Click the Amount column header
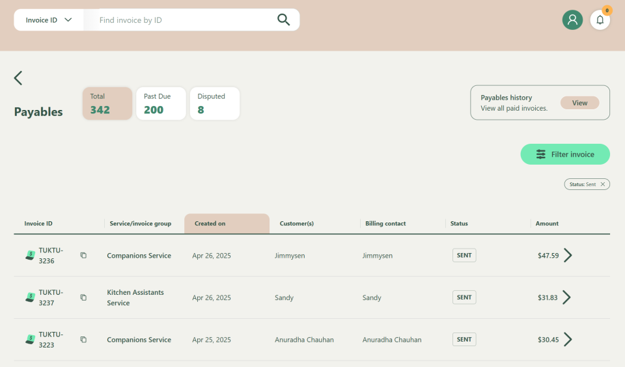 pos(547,223)
